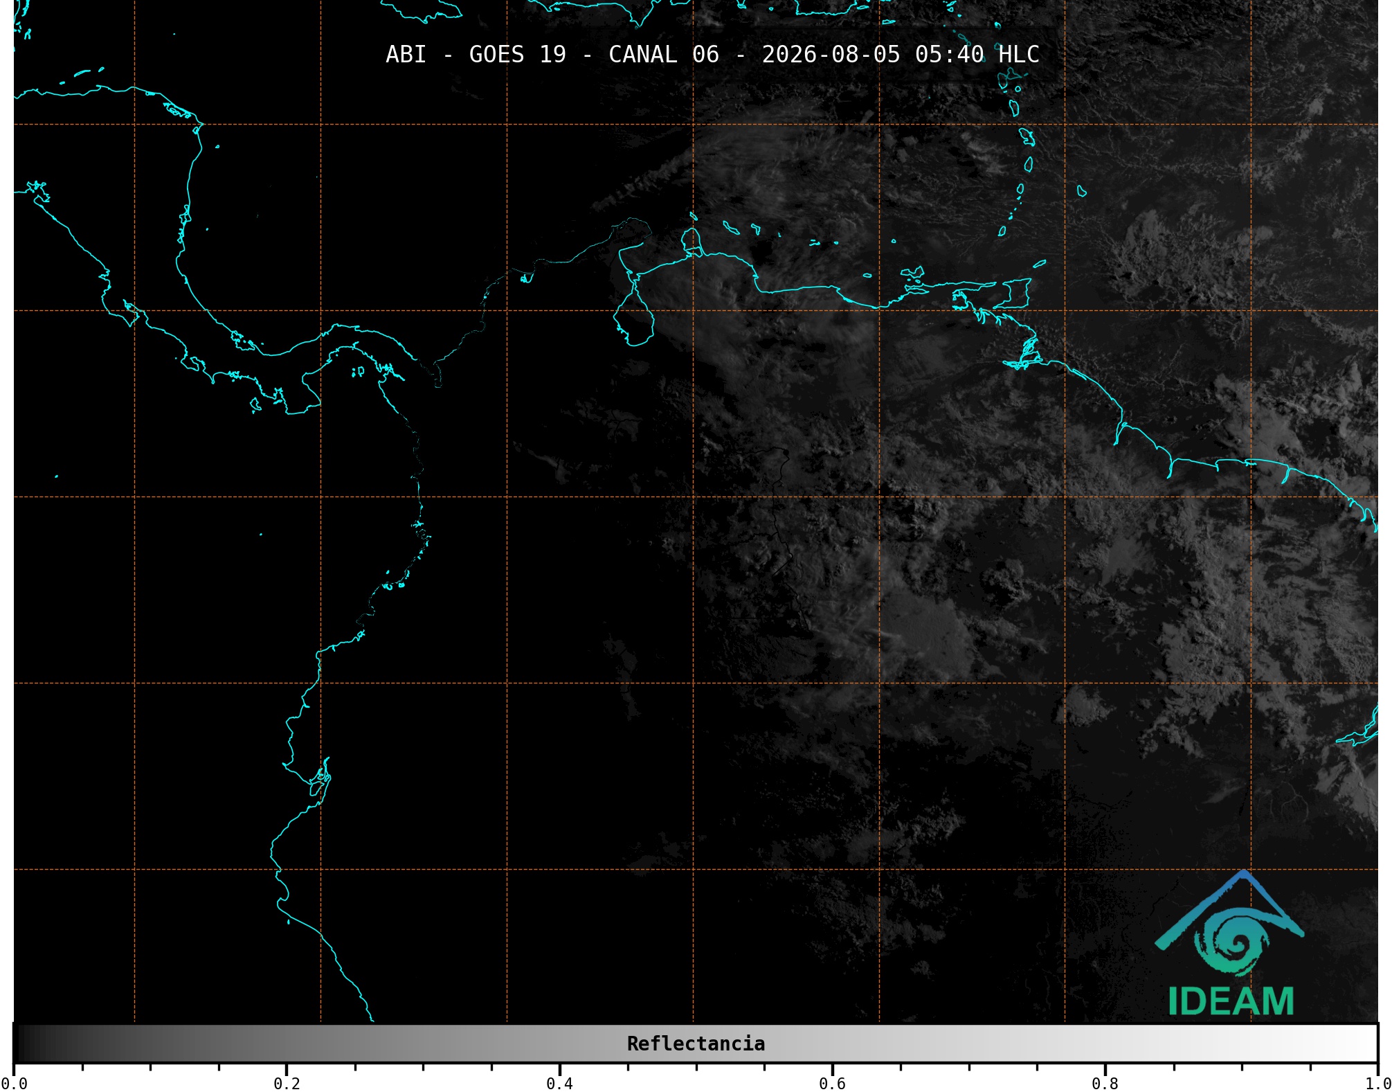
Task: Click the image title text 'ABI - GOES 19 - CANAL 06'
Action: click(x=552, y=55)
